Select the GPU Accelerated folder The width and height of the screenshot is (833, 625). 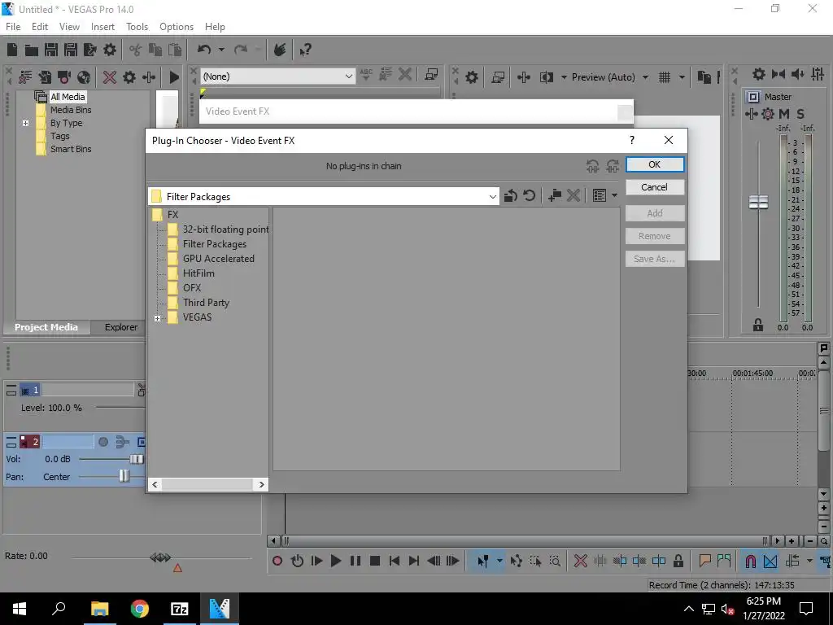click(218, 258)
